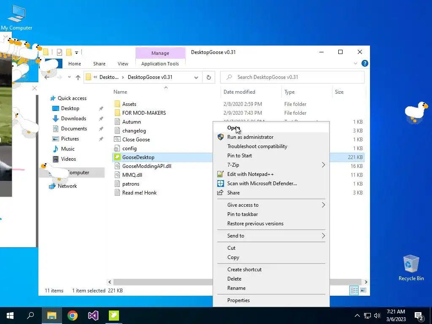
Task: Expand the Give access to submenu
Action: [x=271, y=205]
